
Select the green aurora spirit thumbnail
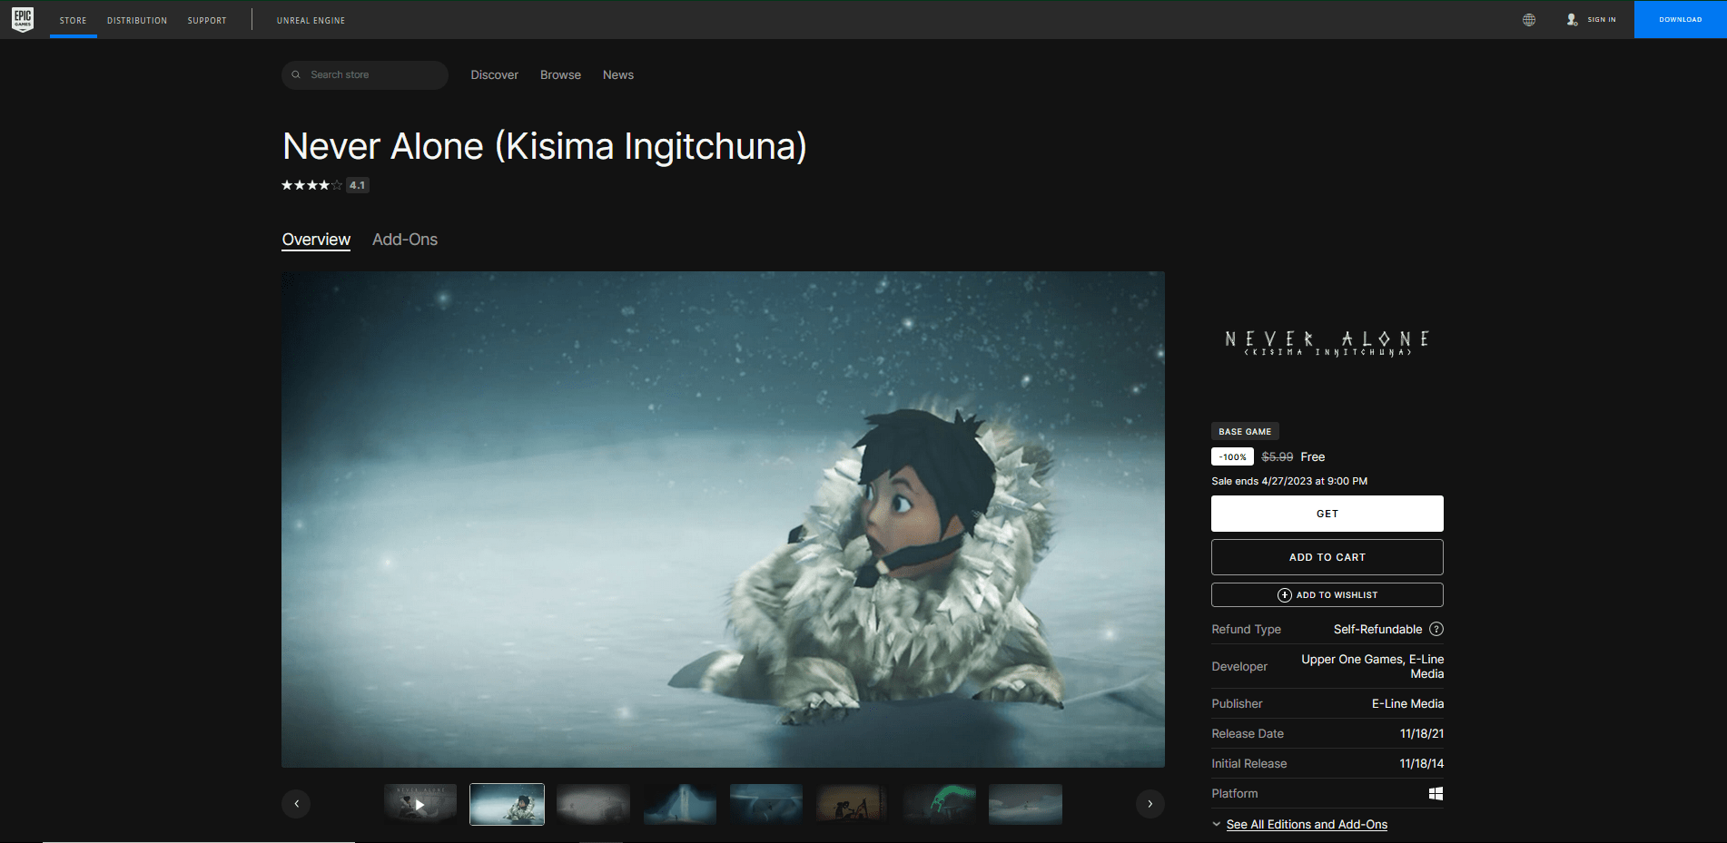point(939,804)
